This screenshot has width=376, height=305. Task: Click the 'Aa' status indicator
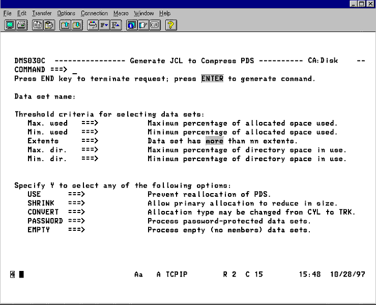coord(138,274)
